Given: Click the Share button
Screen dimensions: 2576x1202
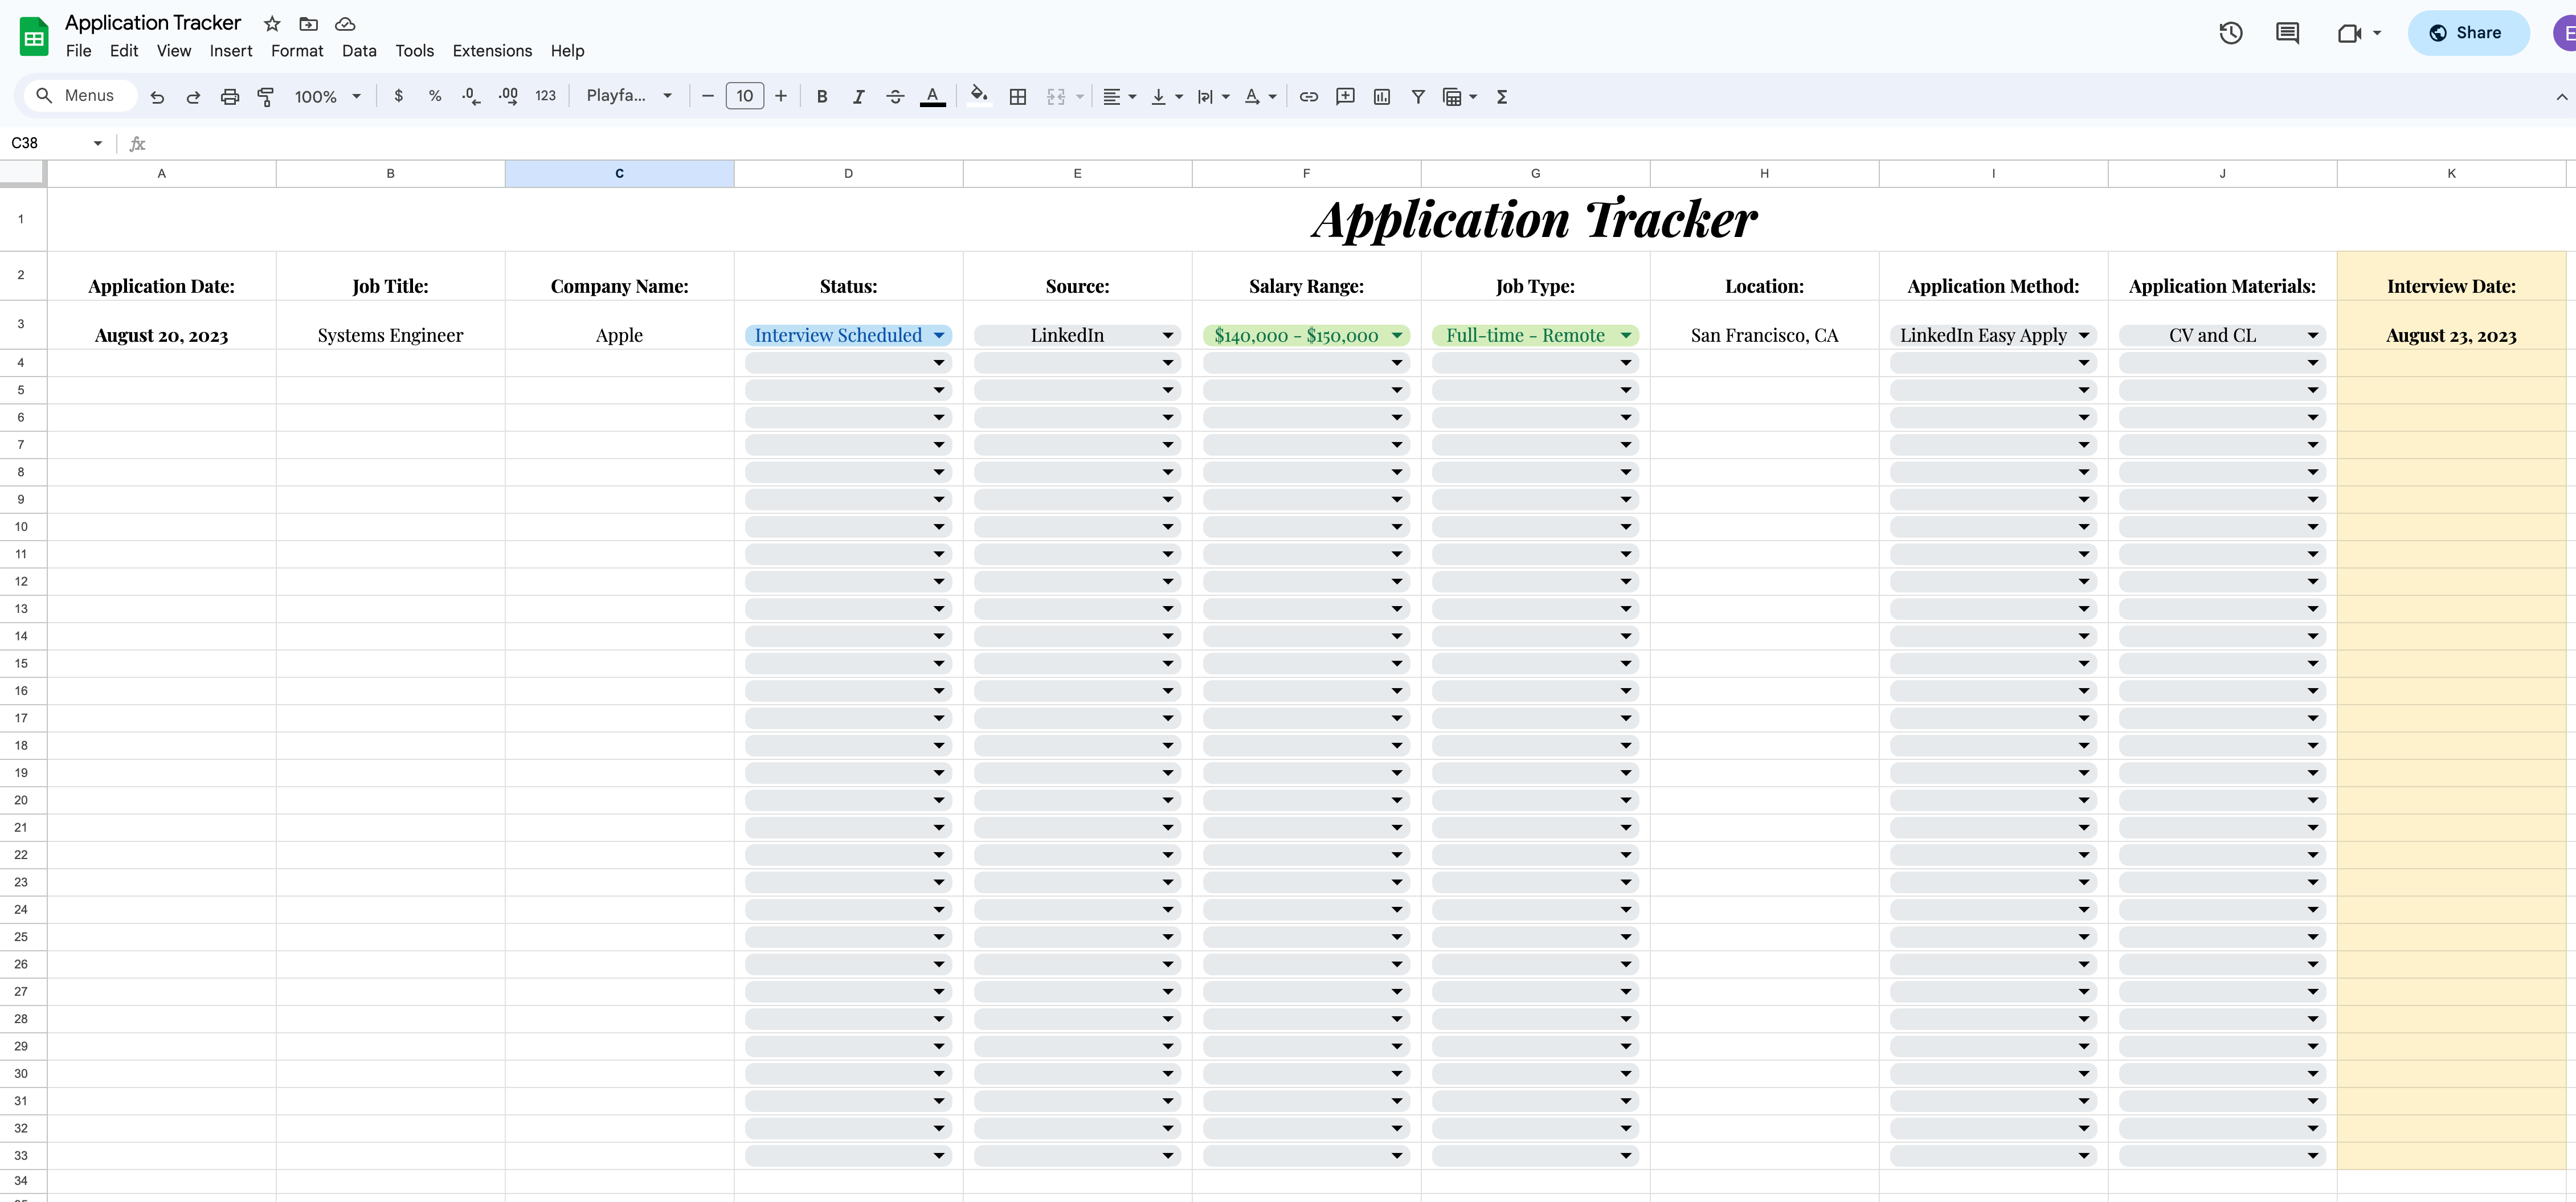Looking at the screenshot, I should click(x=2467, y=33).
